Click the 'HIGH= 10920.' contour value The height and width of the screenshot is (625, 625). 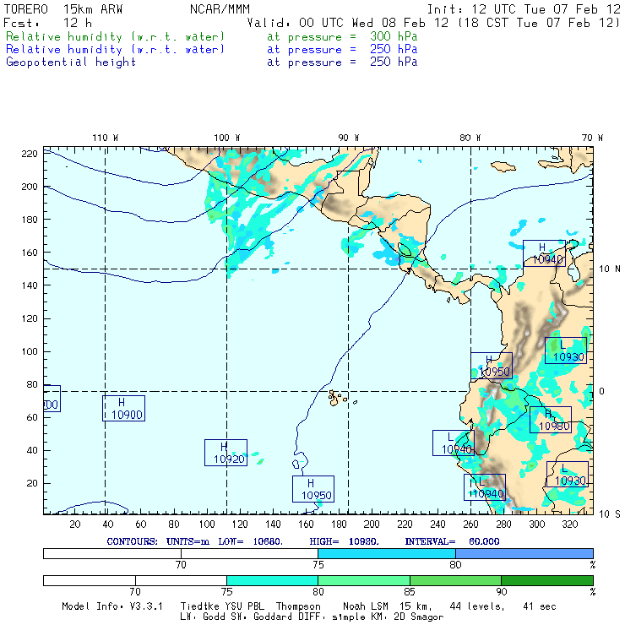pyautogui.click(x=344, y=541)
